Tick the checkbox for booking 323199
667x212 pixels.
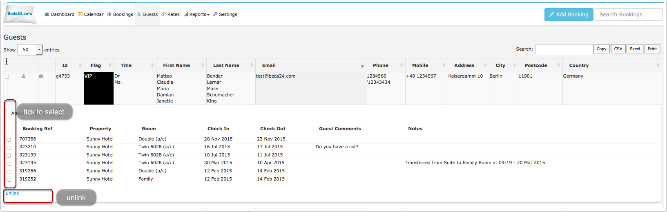[x=9, y=156]
